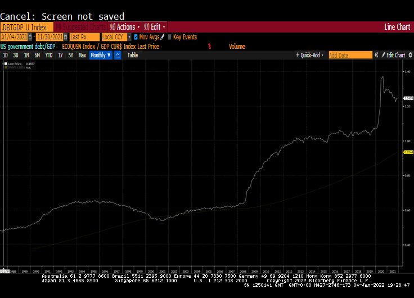Toggle the Volume option
414x298 pixels.
click(x=237, y=46)
